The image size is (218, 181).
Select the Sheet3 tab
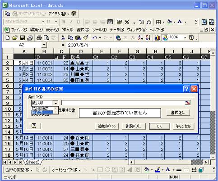point(32,162)
